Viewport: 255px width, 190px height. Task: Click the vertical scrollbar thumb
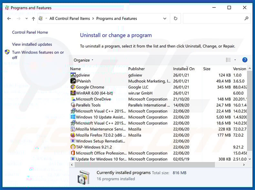coord(250,111)
